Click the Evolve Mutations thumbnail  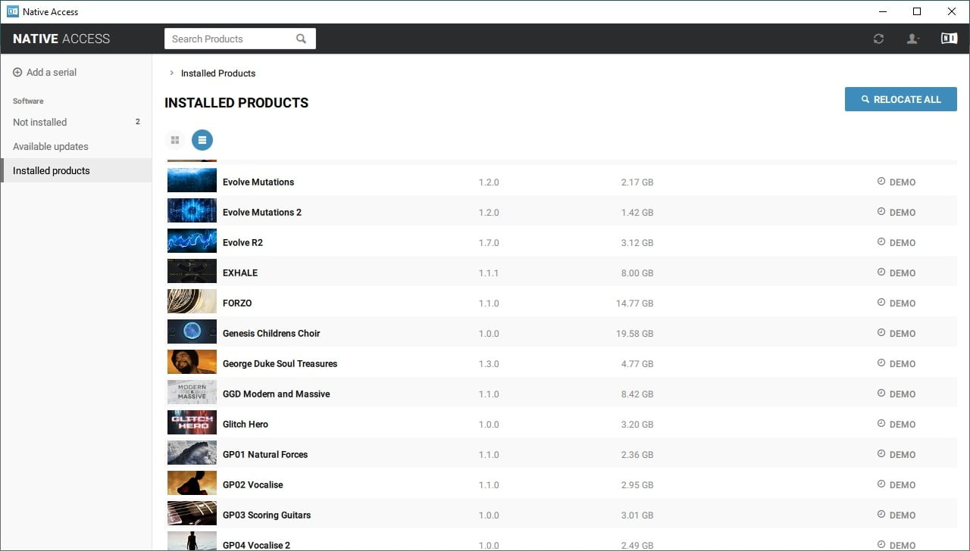[192, 180]
